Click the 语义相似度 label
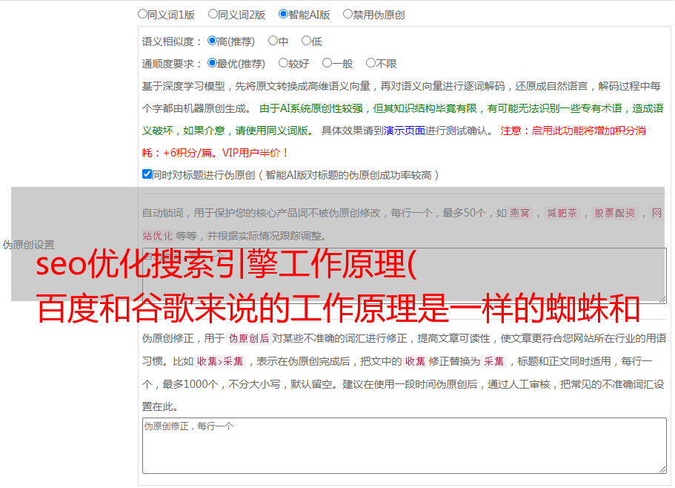 172,42
